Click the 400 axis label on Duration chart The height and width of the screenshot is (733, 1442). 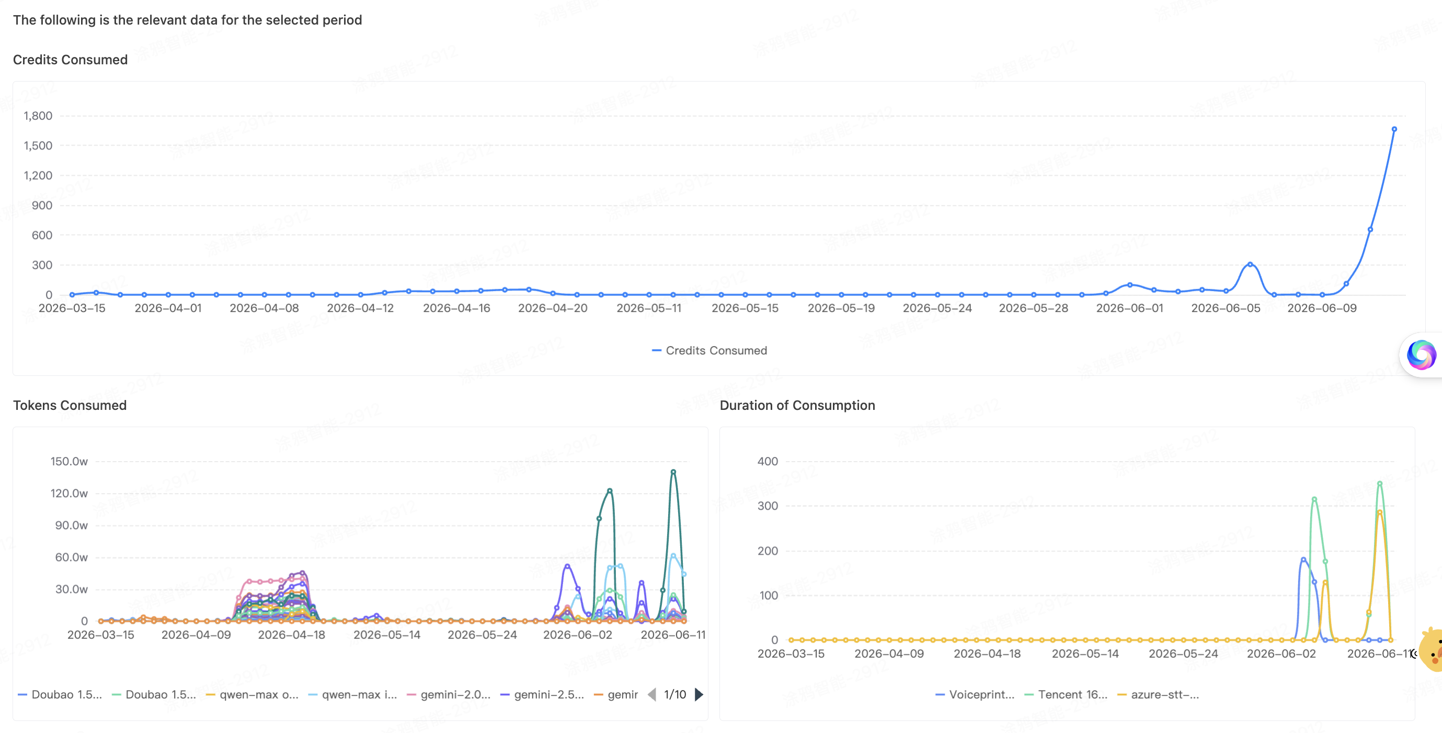pos(768,462)
